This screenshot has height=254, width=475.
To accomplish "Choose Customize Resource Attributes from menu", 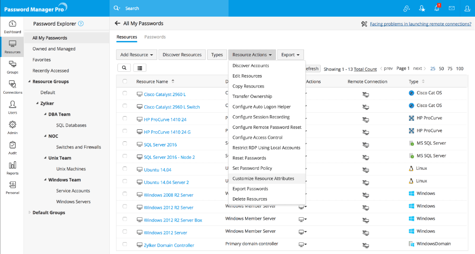I will 263,178.
